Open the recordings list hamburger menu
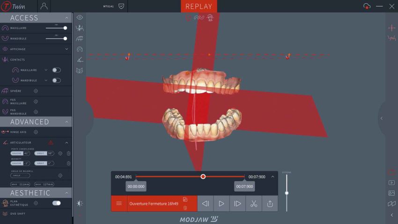The image size is (398, 224). [x=119, y=203]
